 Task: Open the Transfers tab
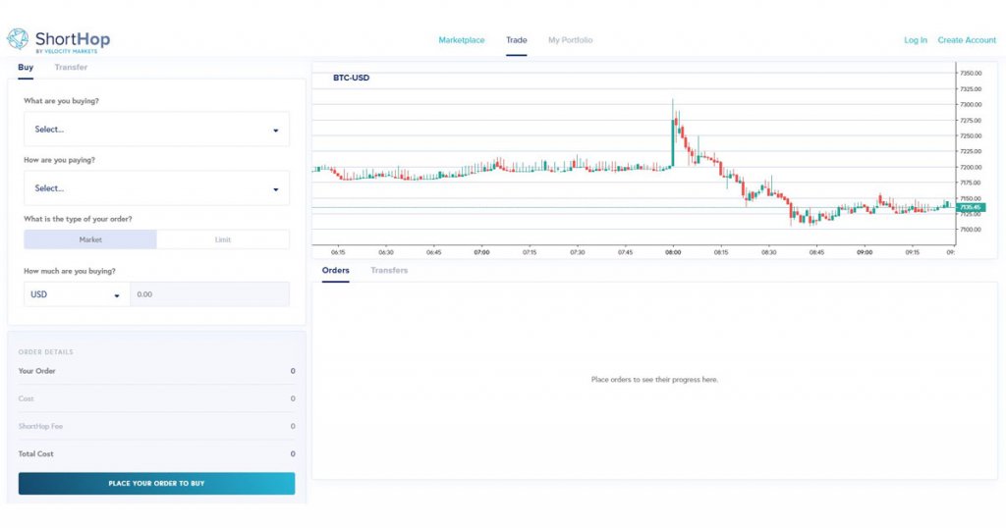coord(389,271)
